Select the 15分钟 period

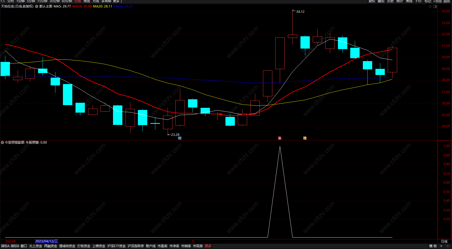tap(42, 1)
